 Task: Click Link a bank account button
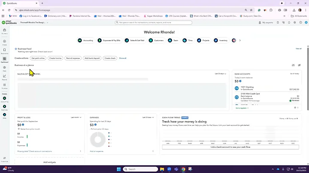coord(230,147)
